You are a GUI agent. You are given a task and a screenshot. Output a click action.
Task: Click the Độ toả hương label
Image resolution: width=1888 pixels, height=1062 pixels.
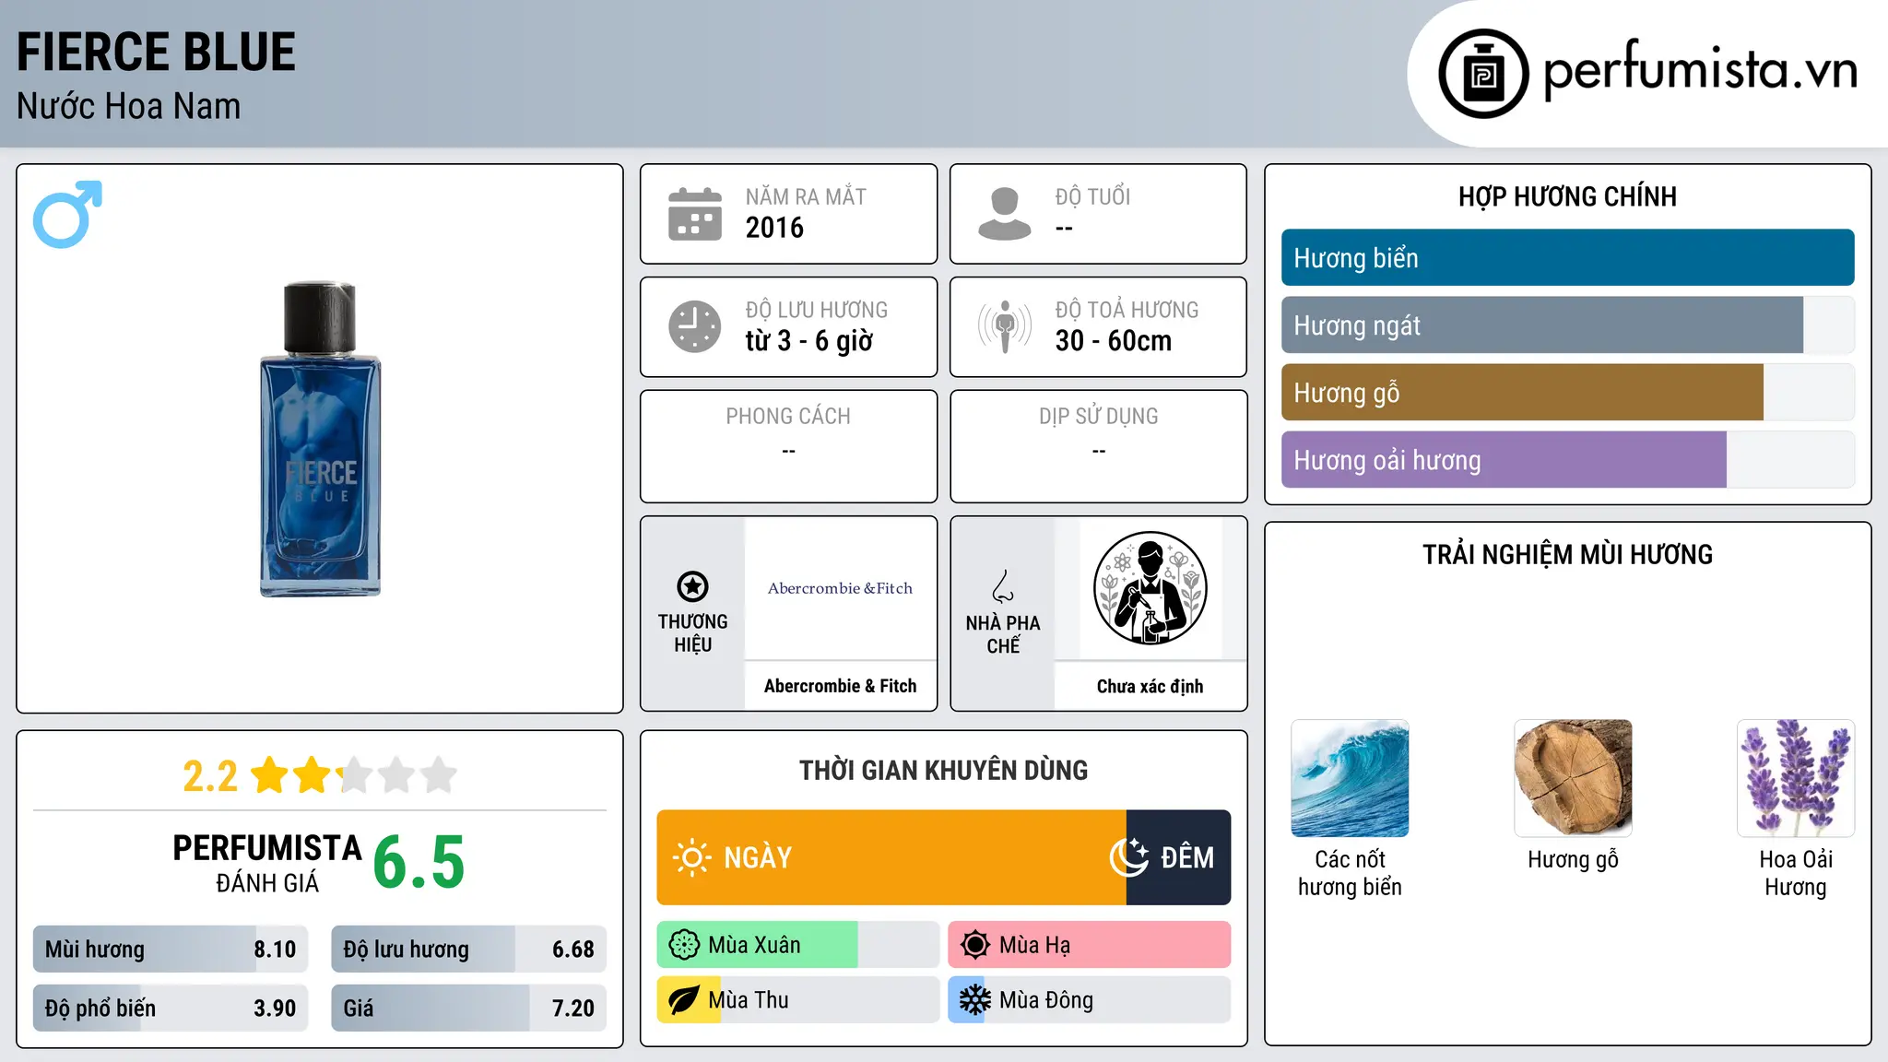coord(1127,310)
